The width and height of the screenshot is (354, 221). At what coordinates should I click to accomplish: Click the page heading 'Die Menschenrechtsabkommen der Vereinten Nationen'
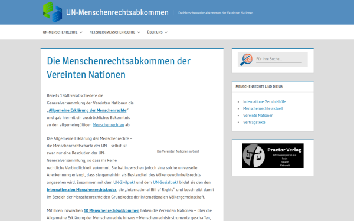click(x=119, y=68)
